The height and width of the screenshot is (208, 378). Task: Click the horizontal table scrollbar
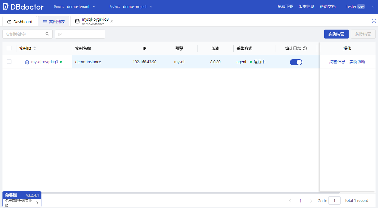pos(171,193)
